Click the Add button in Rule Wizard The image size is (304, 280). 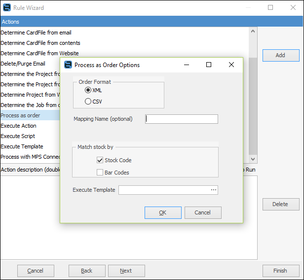pyautogui.click(x=280, y=55)
